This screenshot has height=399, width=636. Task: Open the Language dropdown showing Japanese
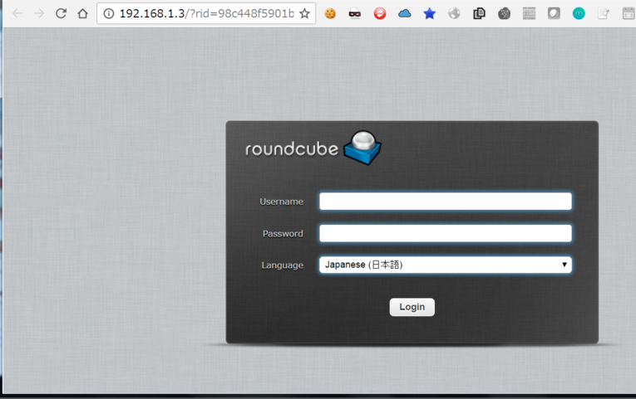(x=446, y=265)
